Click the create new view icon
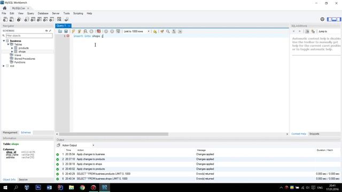This screenshot has height=192, width=342. pos(39,19)
